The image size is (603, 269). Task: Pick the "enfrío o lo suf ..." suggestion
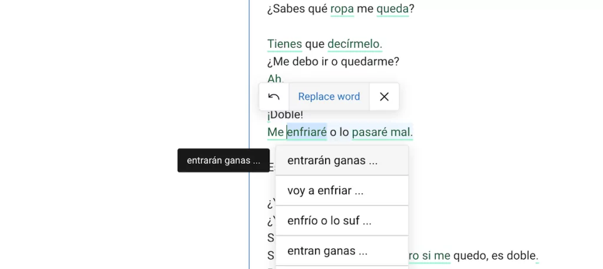click(x=342, y=221)
